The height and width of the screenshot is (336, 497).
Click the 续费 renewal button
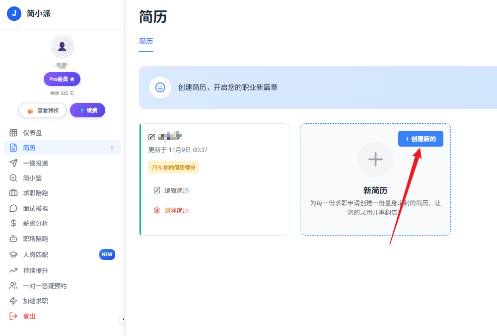[x=87, y=110]
